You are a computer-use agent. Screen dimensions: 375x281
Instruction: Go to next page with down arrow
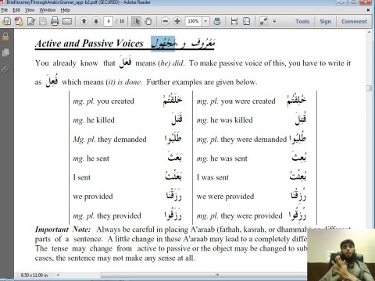96,21
